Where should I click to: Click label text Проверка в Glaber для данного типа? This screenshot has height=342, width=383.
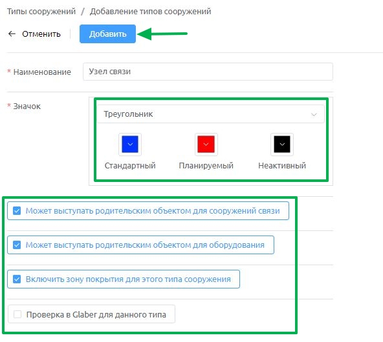click(x=96, y=314)
